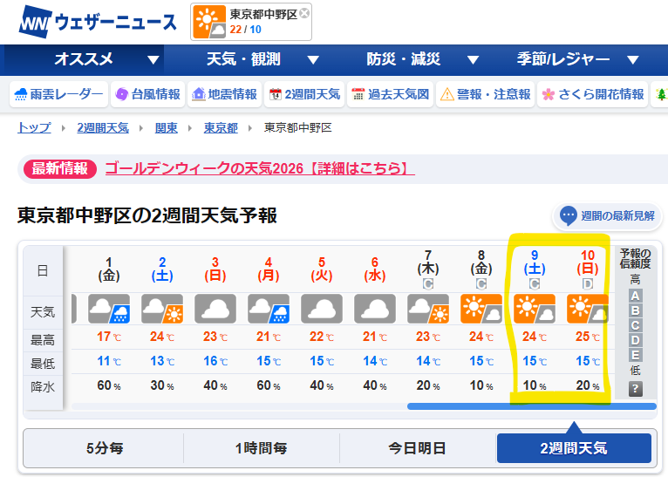This screenshot has height=477, width=668.
Task: Click the 9 (土) date header
Action: tap(535, 262)
